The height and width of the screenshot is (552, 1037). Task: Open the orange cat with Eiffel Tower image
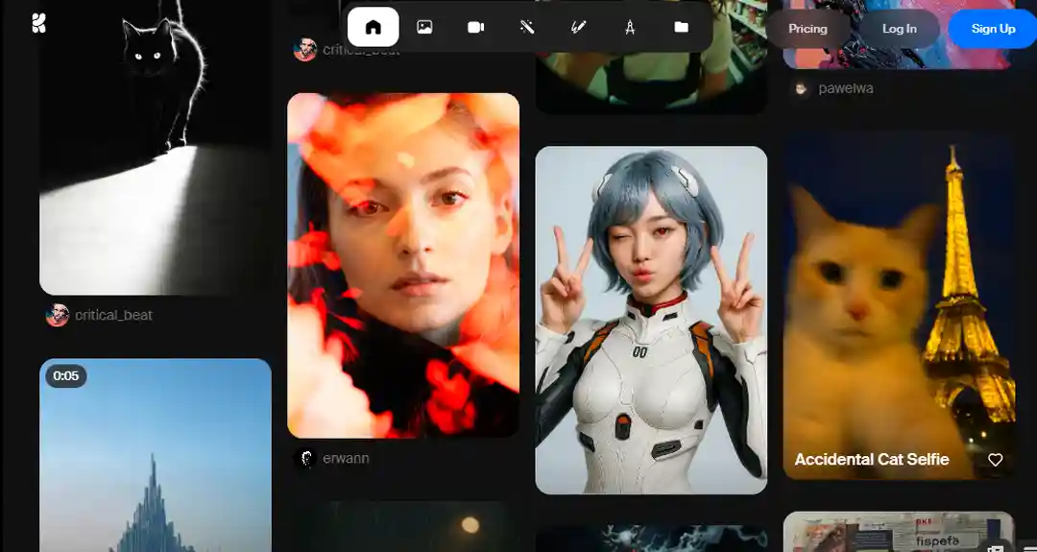click(x=899, y=305)
